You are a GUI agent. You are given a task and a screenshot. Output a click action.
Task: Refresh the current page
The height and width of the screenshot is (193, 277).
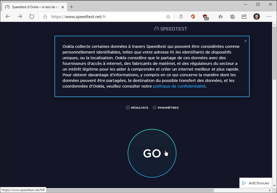pos(32,16)
